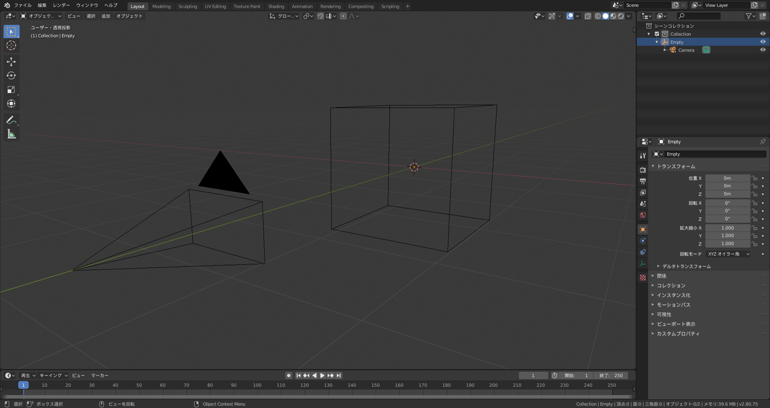Click the current frame number field

coord(533,375)
